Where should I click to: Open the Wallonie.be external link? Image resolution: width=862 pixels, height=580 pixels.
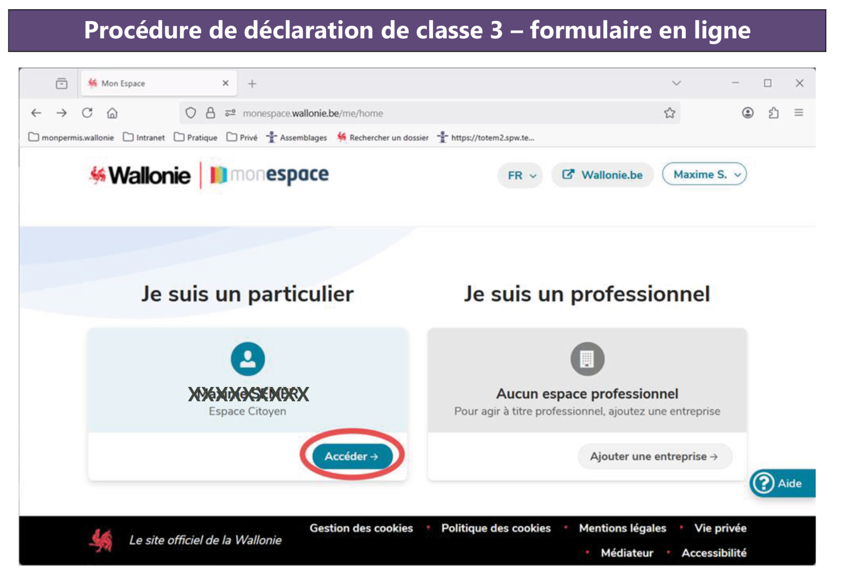pyautogui.click(x=602, y=175)
